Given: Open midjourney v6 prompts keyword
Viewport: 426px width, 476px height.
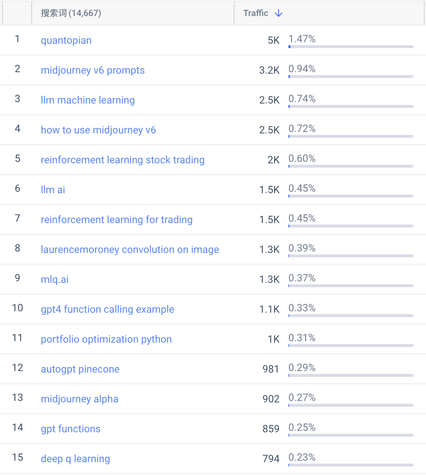Looking at the screenshot, I should coord(92,70).
